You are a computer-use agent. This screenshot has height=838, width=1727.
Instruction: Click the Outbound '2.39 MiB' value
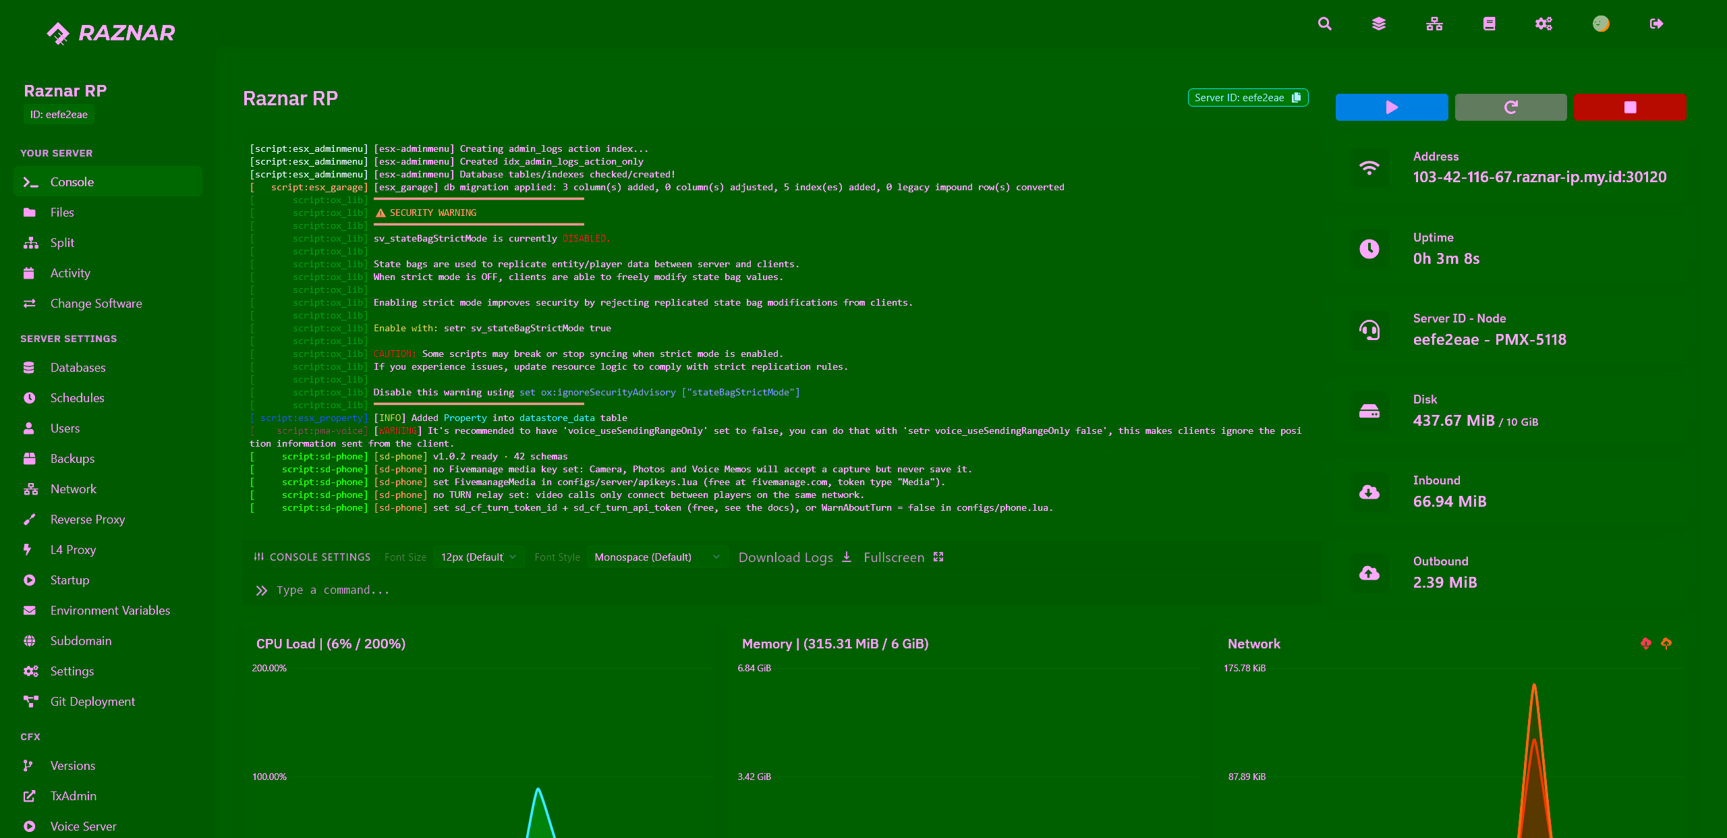pyautogui.click(x=1445, y=583)
